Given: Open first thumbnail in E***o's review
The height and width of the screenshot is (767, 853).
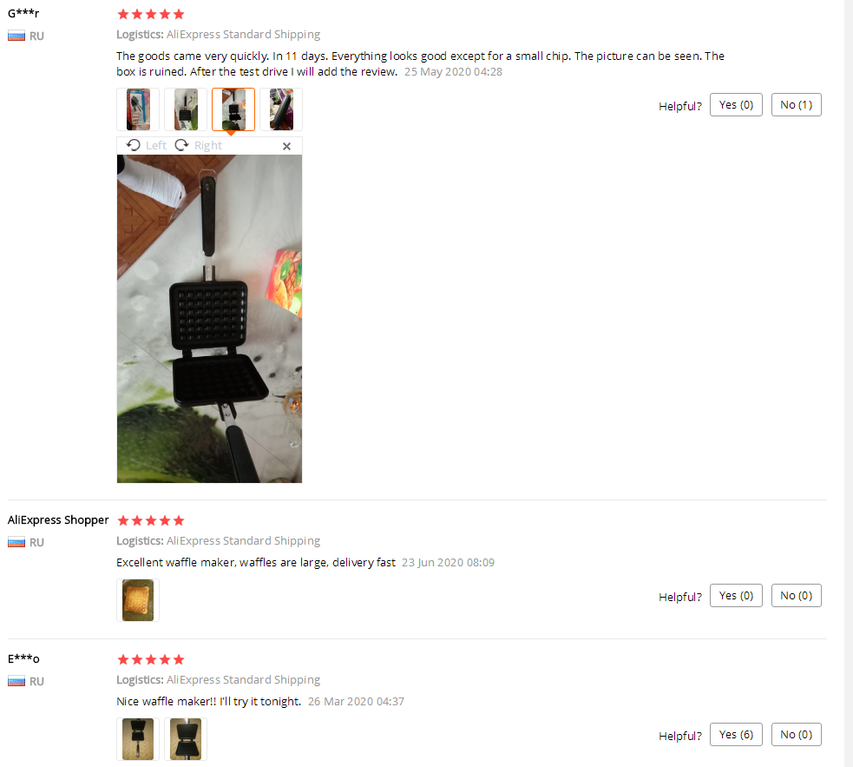Looking at the screenshot, I should 138,739.
